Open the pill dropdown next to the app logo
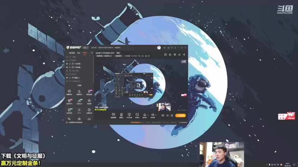 (x=86, y=48)
